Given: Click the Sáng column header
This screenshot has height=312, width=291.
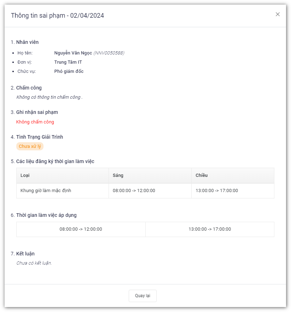Looking at the screenshot, I should click(118, 175).
